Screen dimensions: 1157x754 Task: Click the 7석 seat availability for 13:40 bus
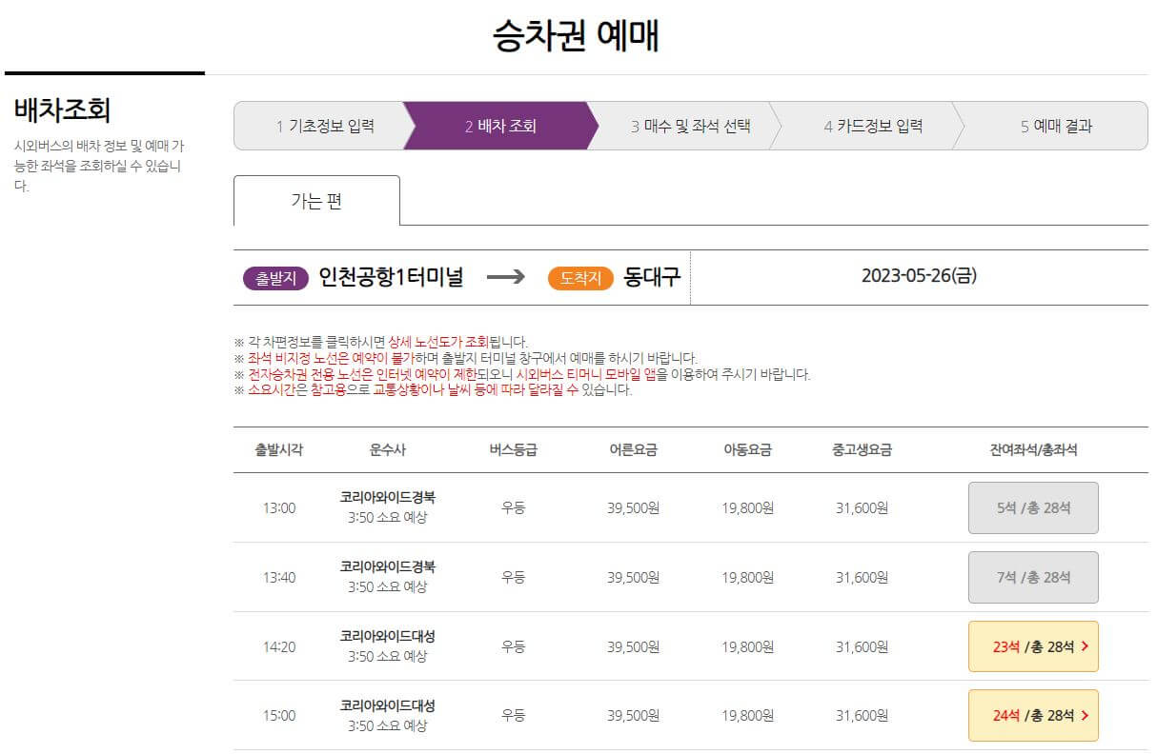pos(1033,577)
